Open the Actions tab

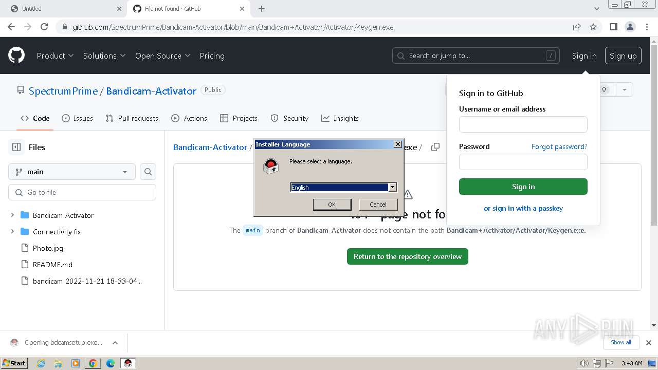click(189, 118)
